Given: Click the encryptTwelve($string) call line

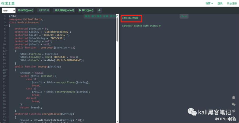Looking at the screenshot, I should [61, 92].
